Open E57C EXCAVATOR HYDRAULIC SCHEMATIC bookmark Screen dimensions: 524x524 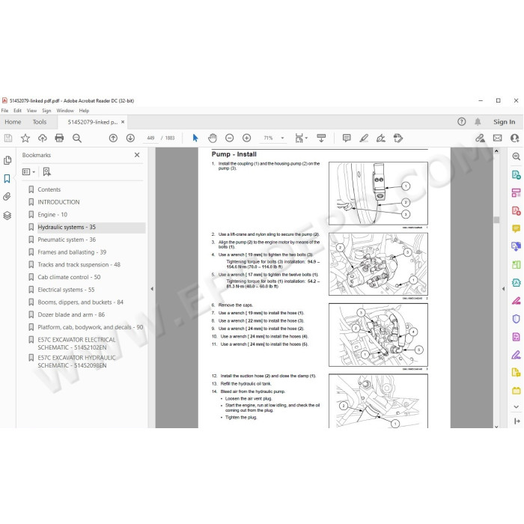tap(76, 362)
